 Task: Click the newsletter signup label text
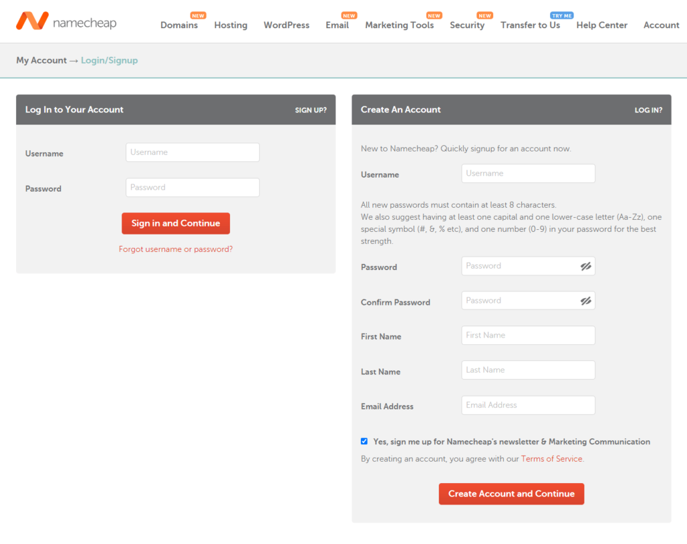[x=512, y=441]
